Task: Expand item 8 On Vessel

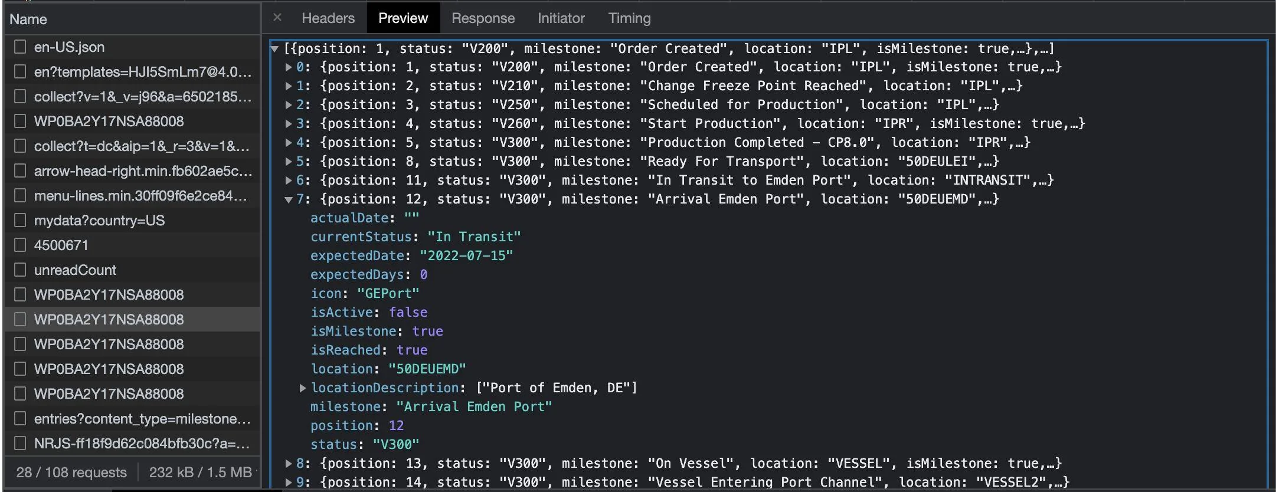Action: point(289,464)
